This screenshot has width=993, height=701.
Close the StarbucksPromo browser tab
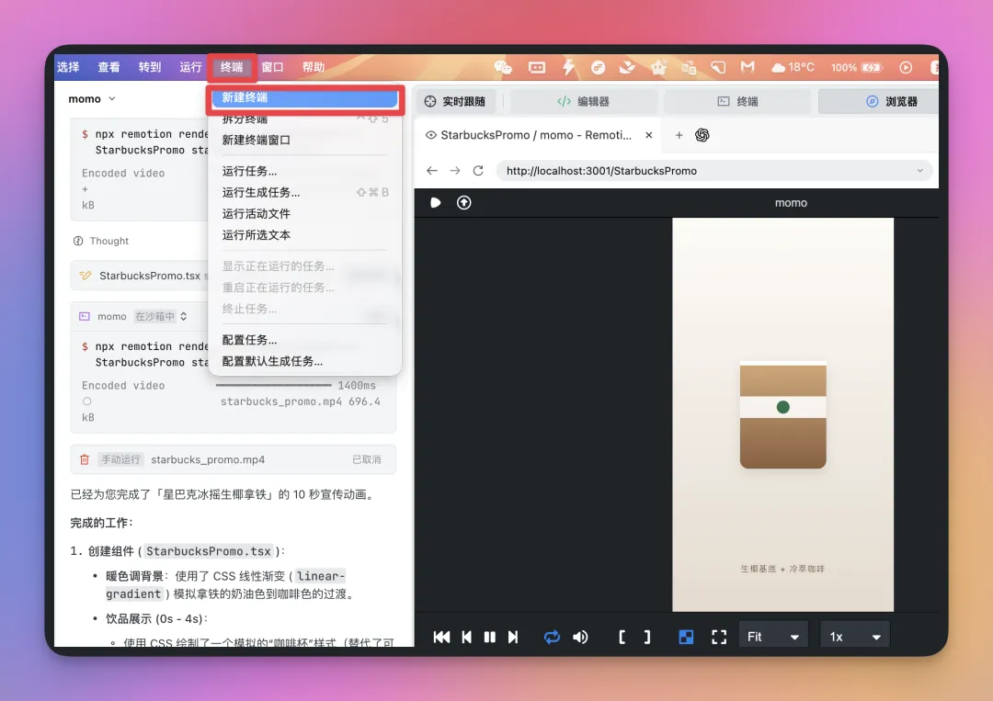pyautogui.click(x=648, y=135)
